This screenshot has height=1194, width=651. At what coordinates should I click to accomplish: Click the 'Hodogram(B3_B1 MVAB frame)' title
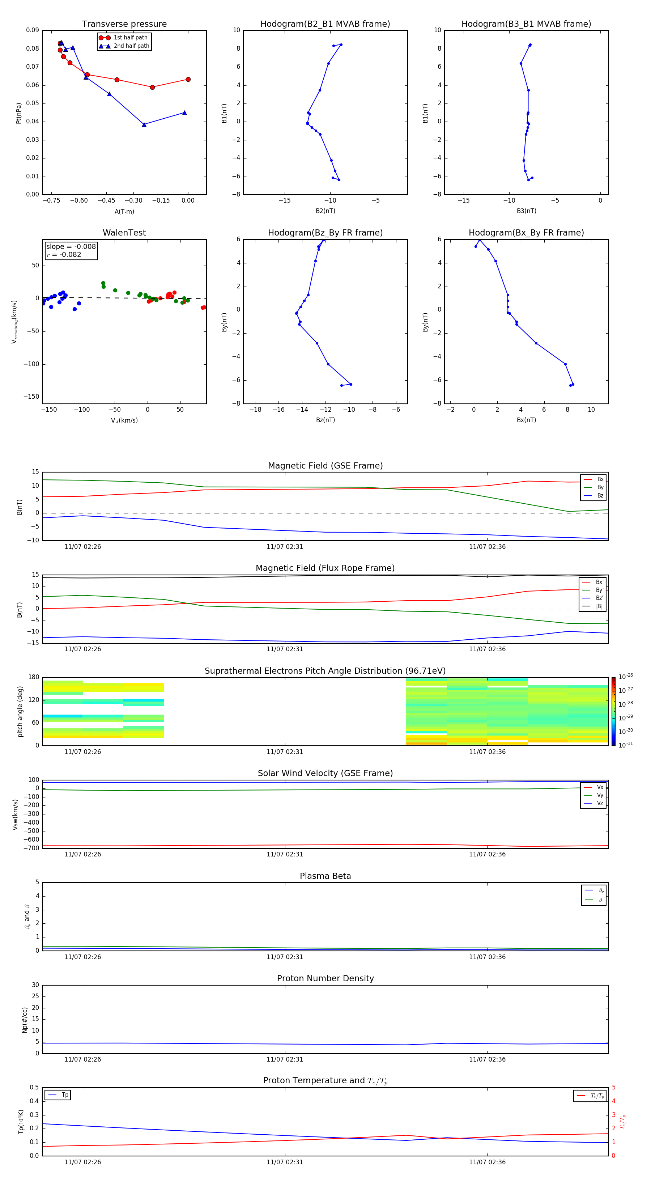point(526,24)
